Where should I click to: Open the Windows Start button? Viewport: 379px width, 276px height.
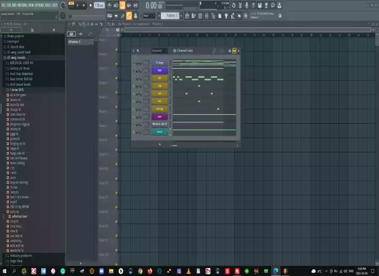pos(4,271)
